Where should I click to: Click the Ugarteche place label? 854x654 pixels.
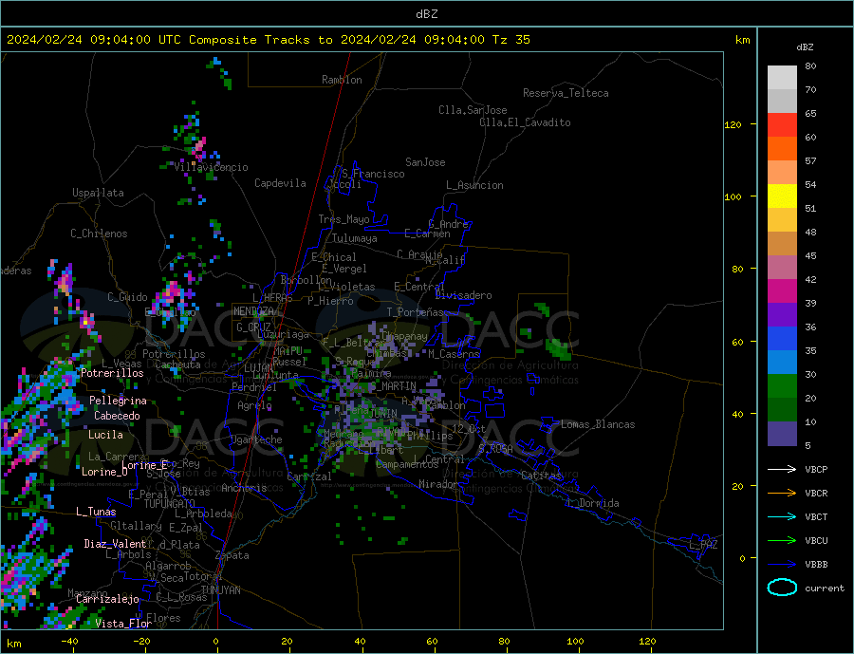pos(256,439)
